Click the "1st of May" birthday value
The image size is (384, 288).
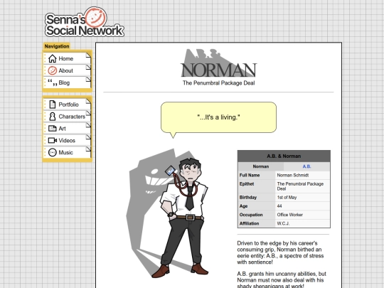[287, 198]
